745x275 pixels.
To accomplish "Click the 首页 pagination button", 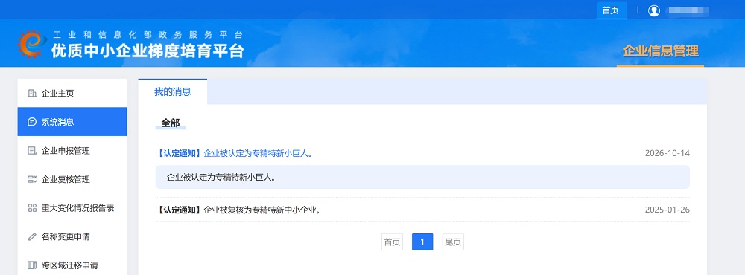I will click(392, 242).
